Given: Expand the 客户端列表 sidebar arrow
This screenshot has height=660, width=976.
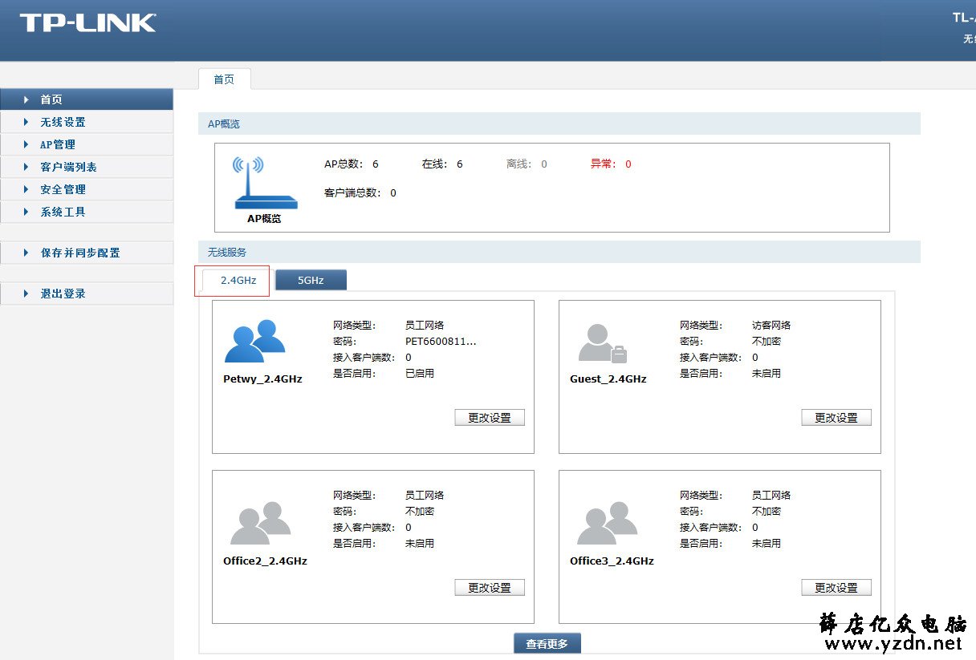Looking at the screenshot, I should (x=26, y=167).
